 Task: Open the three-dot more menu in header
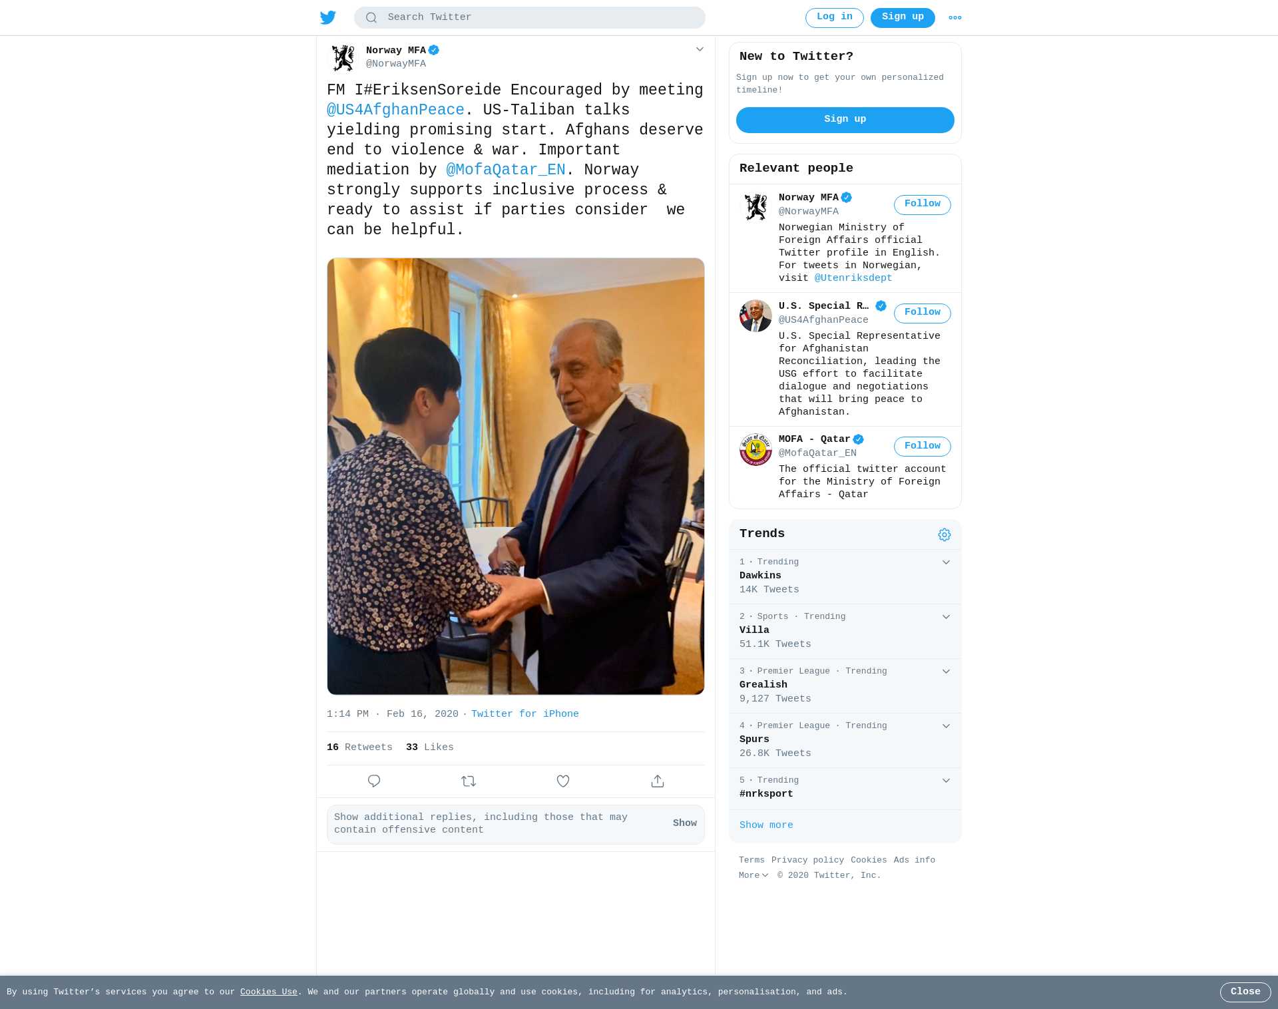(955, 18)
